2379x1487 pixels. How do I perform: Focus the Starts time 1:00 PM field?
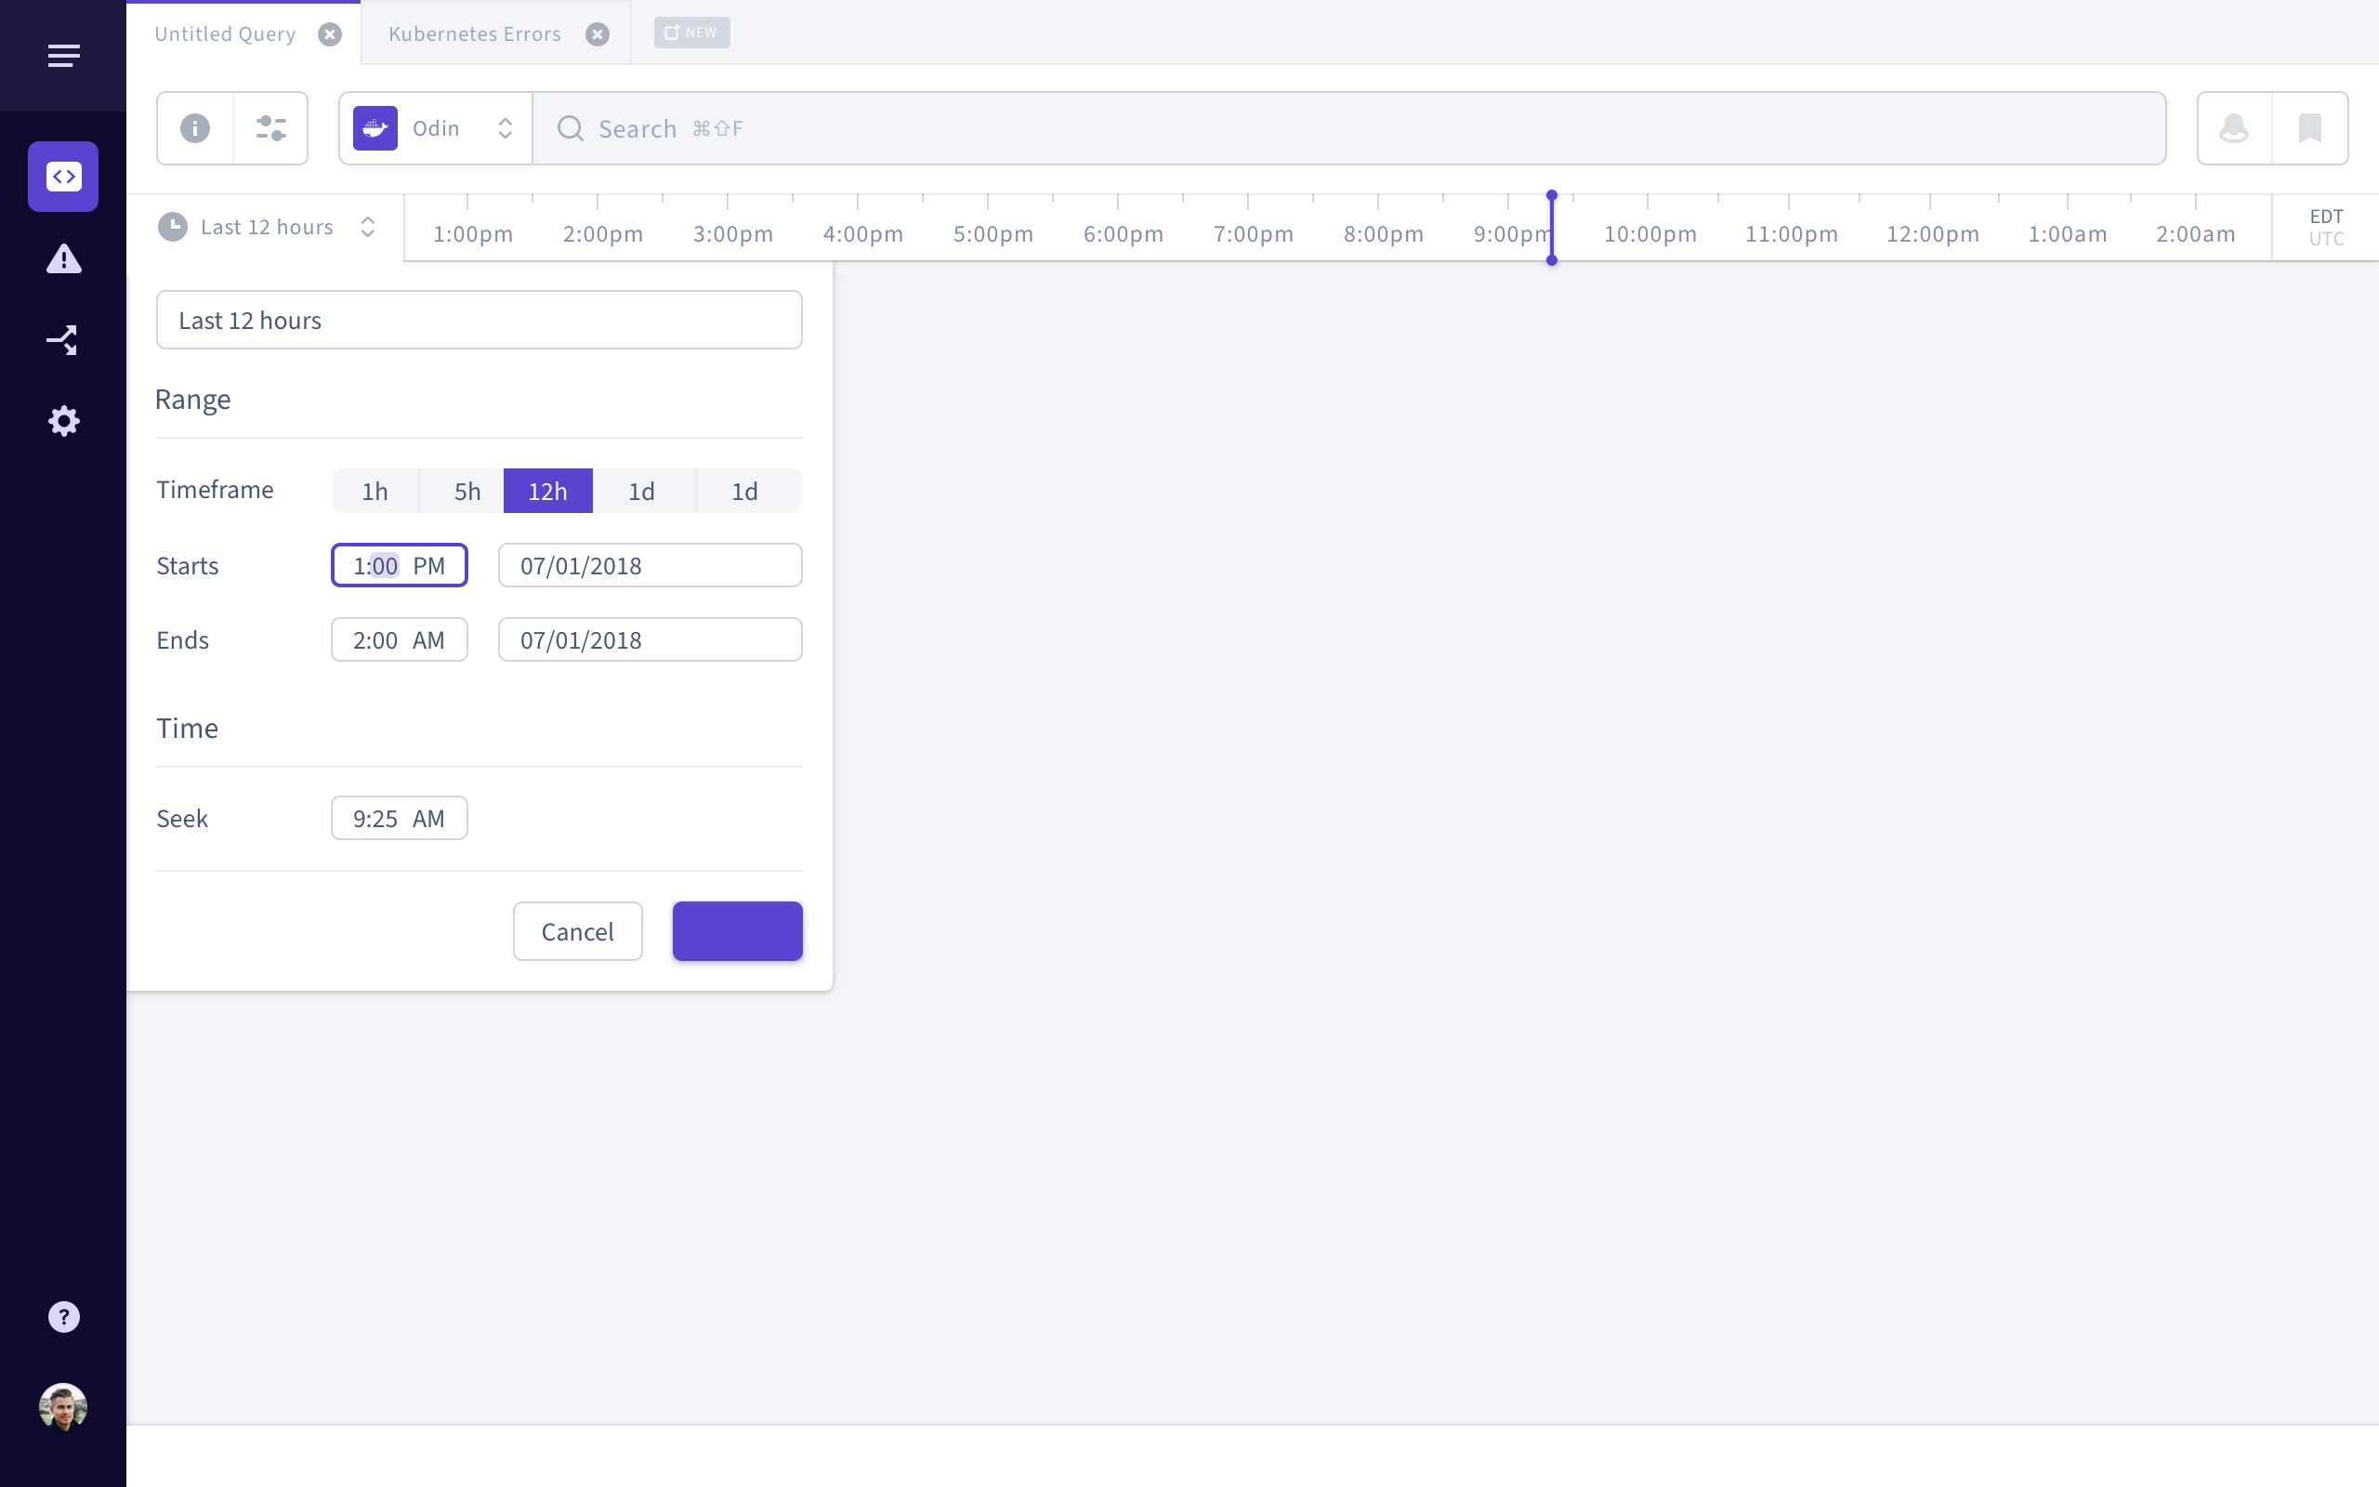(399, 565)
